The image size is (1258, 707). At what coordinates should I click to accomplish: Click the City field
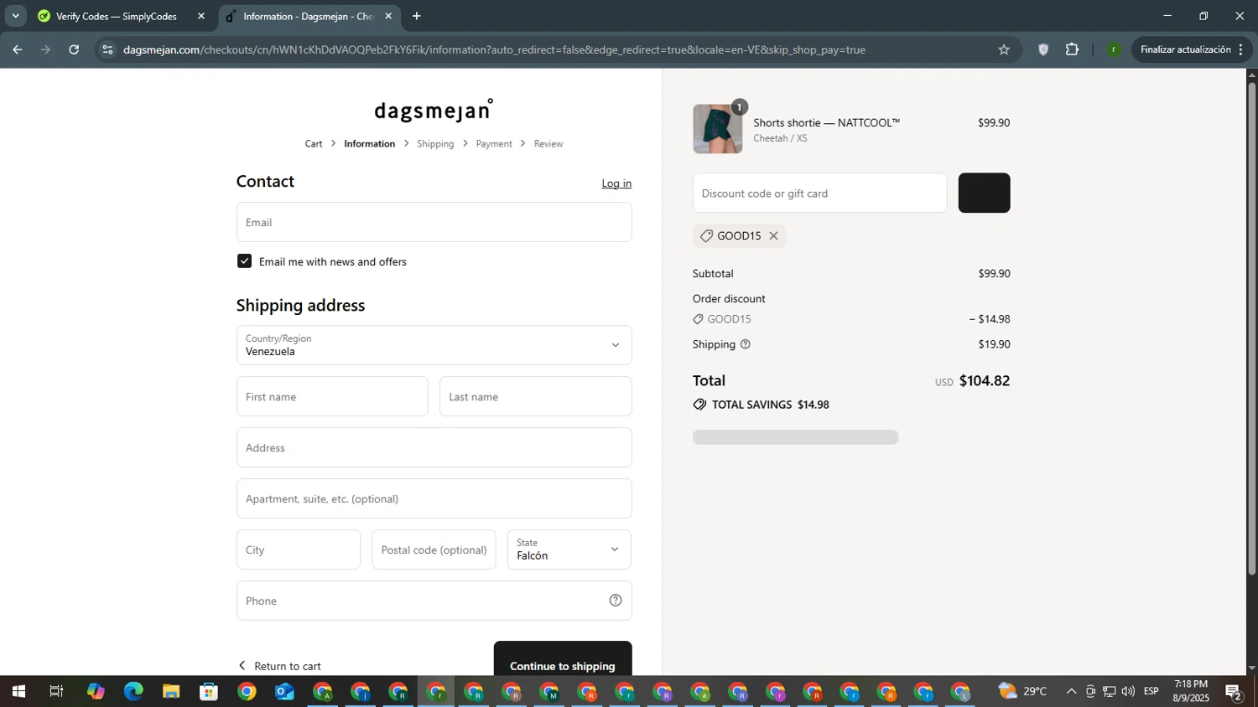298,550
